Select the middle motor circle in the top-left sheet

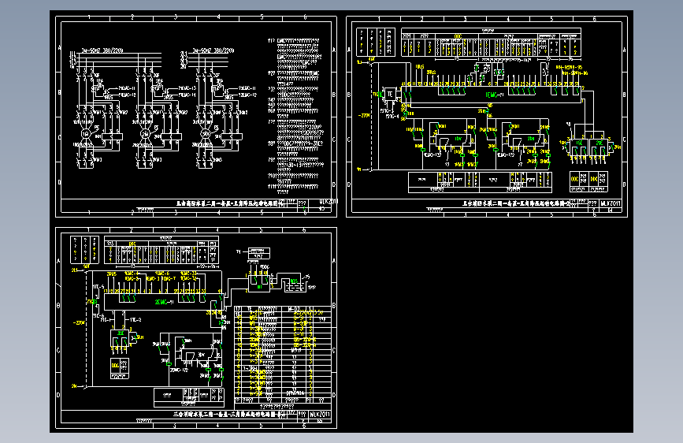pyautogui.click(x=145, y=134)
